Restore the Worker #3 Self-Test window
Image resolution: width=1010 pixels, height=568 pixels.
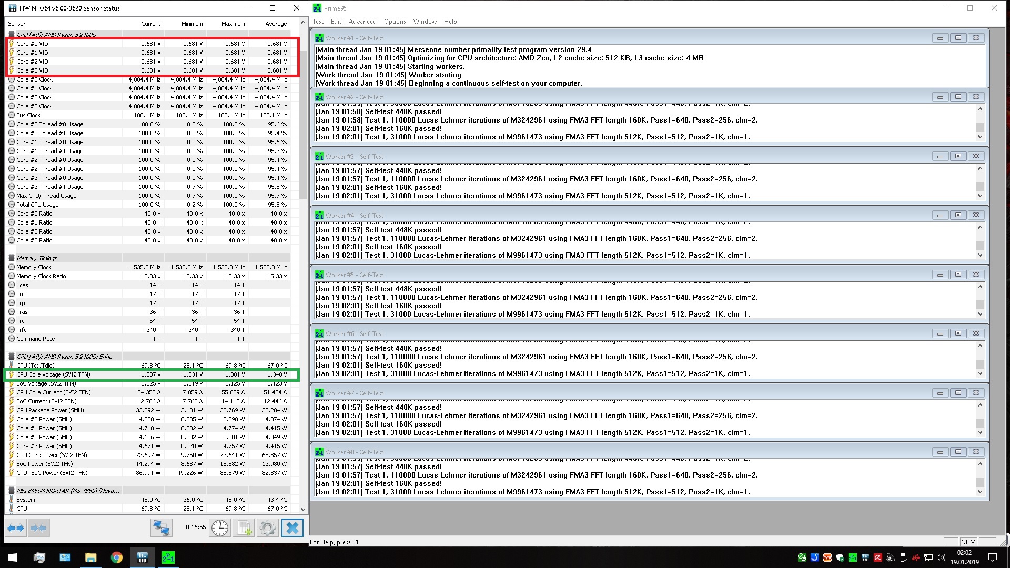pos(958,156)
